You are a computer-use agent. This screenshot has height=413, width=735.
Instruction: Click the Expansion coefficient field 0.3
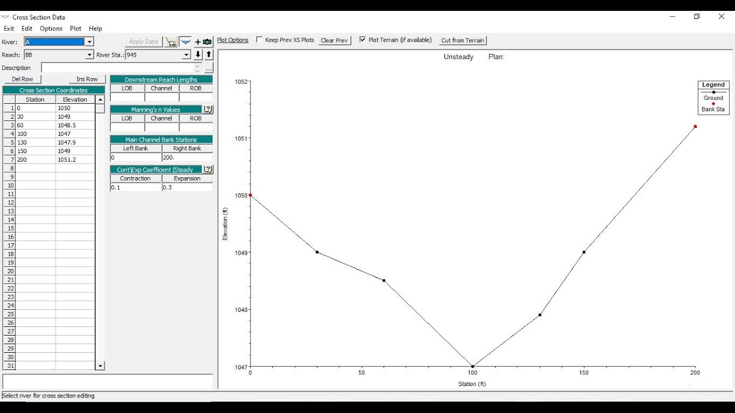click(x=187, y=188)
